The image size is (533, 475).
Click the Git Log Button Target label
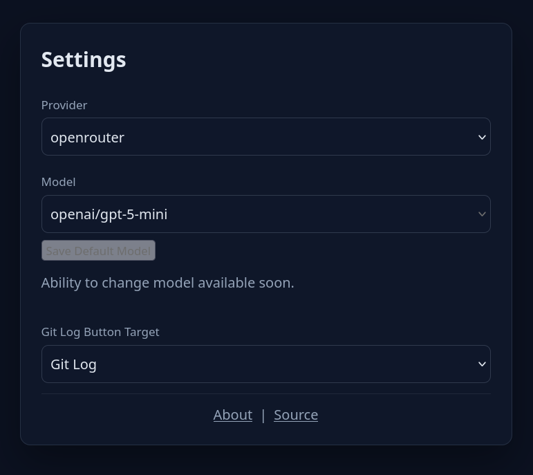(100, 332)
